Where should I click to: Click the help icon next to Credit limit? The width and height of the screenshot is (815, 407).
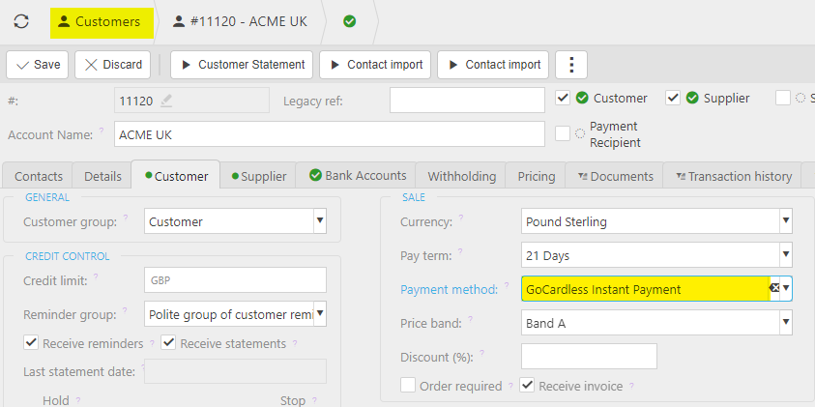[97, 277]
